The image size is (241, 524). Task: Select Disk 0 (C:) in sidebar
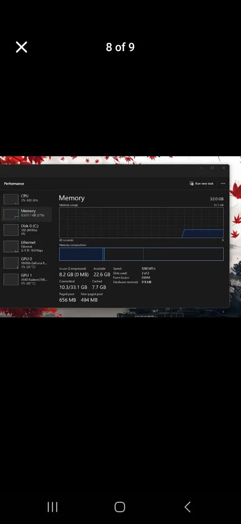click(x=27, y=230)
